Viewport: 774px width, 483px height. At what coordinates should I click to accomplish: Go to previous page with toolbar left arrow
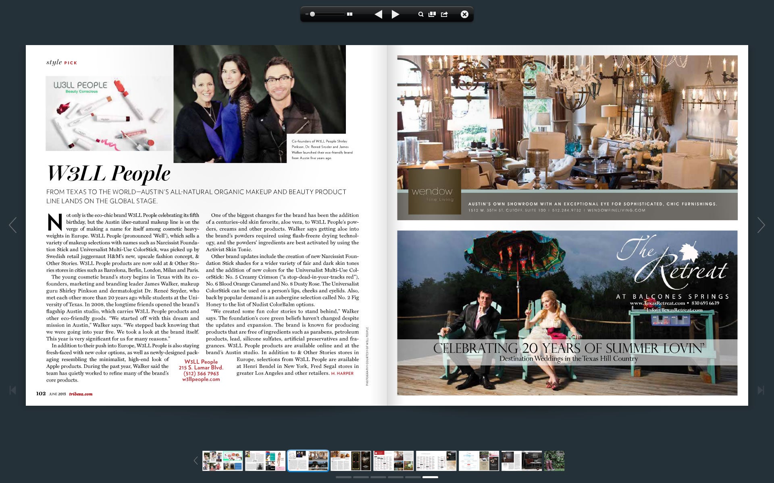(378, 14)
